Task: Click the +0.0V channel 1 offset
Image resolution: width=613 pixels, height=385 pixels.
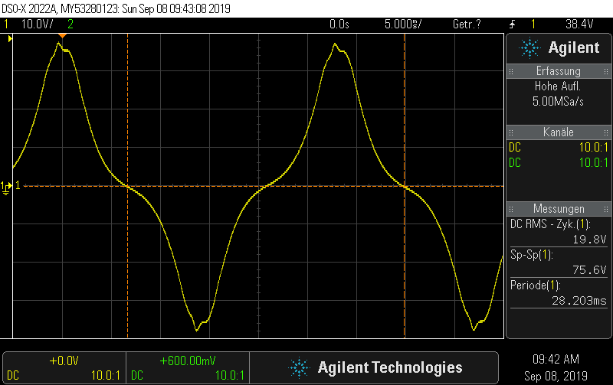Action: pos(64,361)
